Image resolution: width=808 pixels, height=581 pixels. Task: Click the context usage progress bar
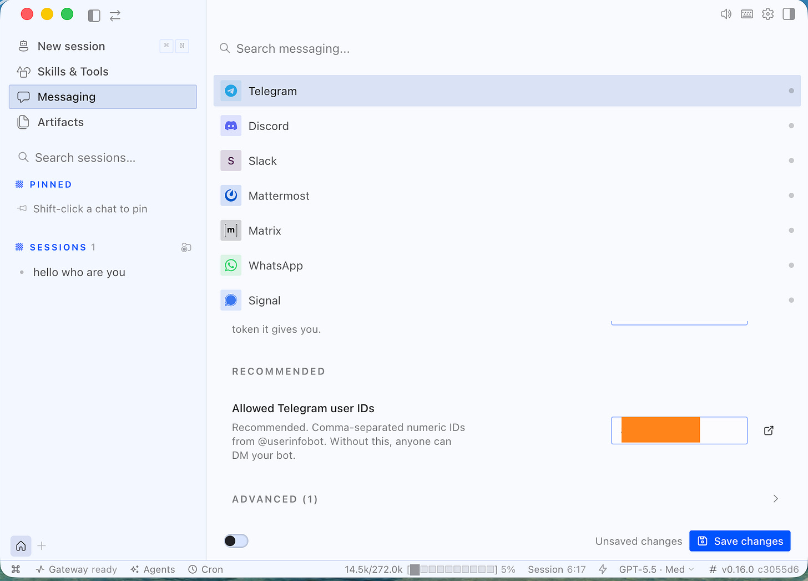coord(452,569)
